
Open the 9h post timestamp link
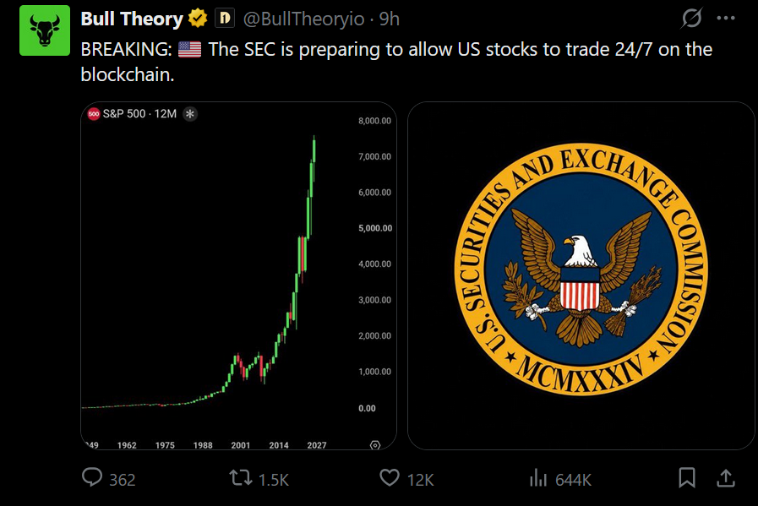coord(390,19)
